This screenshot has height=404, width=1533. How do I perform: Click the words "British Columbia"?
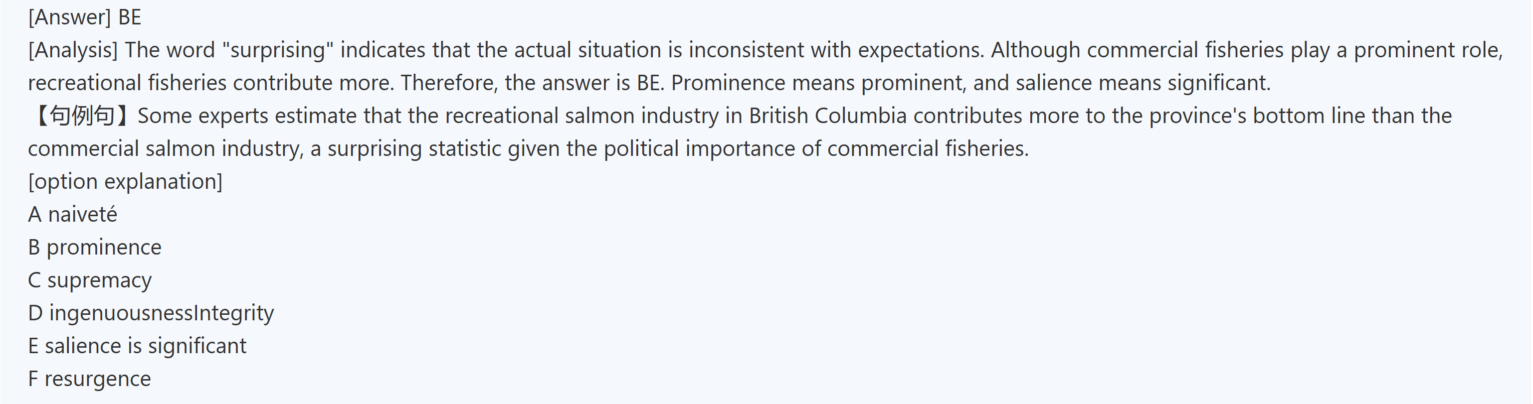(828, 115)
